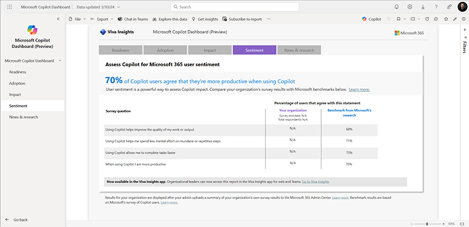The height and width of the screenshot is (227, 469).
Task: Open the settings gear in header
Action: click(x=410, y=7)
